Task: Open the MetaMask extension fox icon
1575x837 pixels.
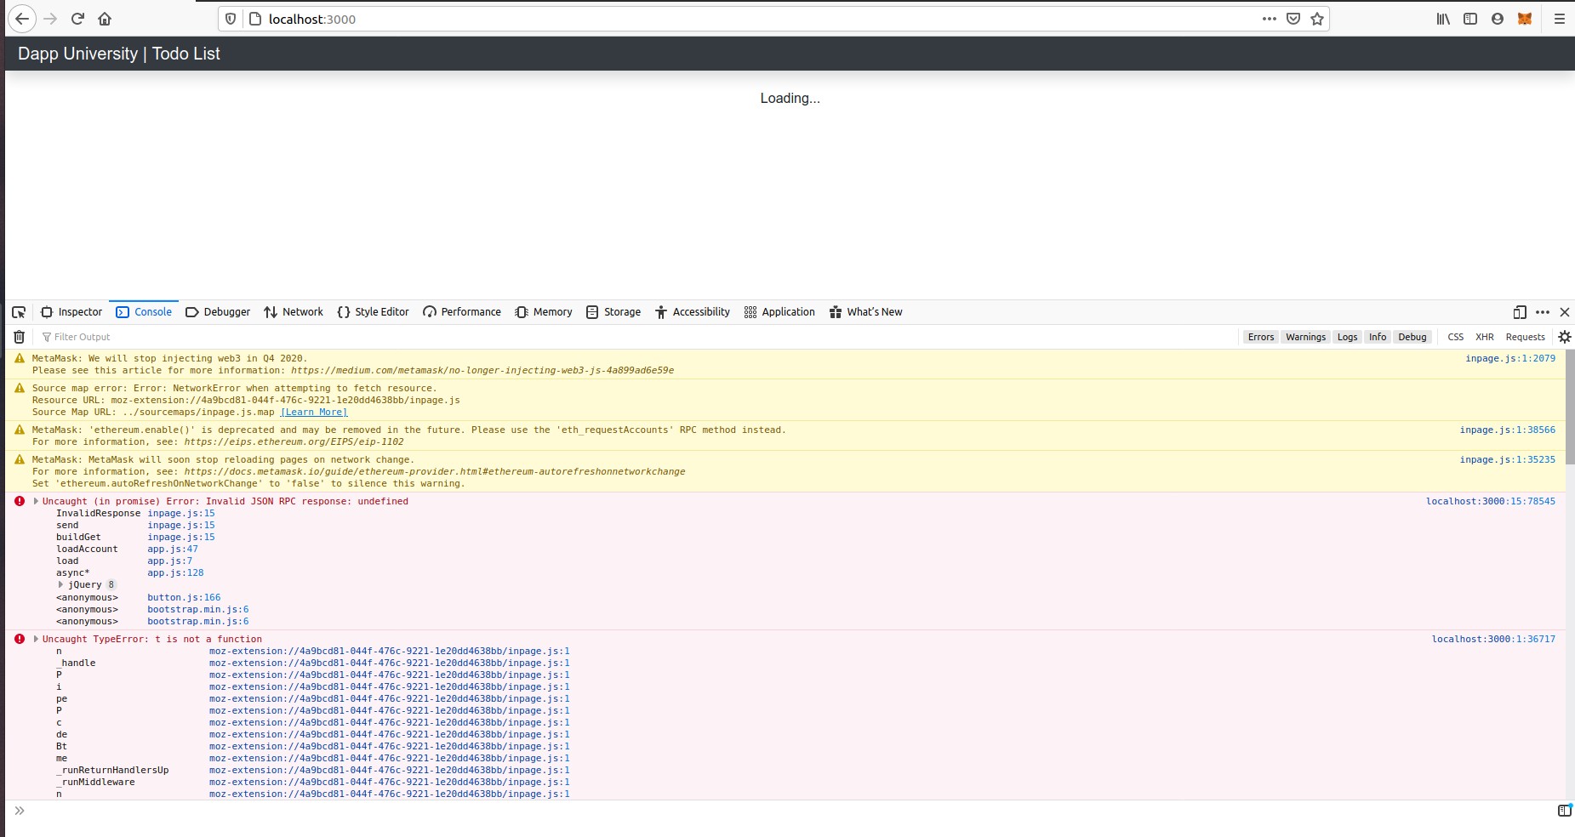Action: click(x=1524, y=19)
